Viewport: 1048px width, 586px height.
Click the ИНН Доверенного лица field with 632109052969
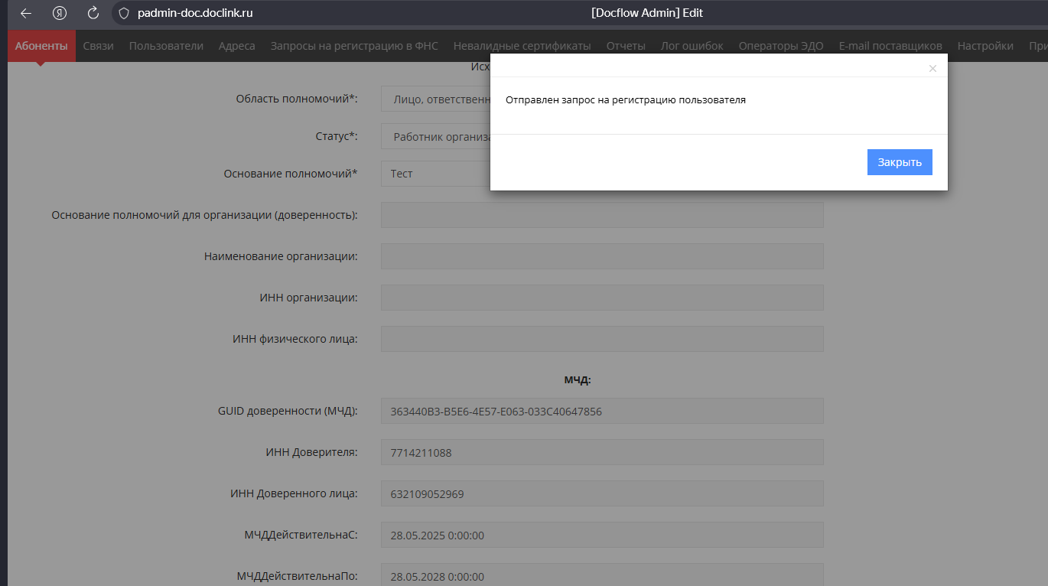tap(602, 493)
